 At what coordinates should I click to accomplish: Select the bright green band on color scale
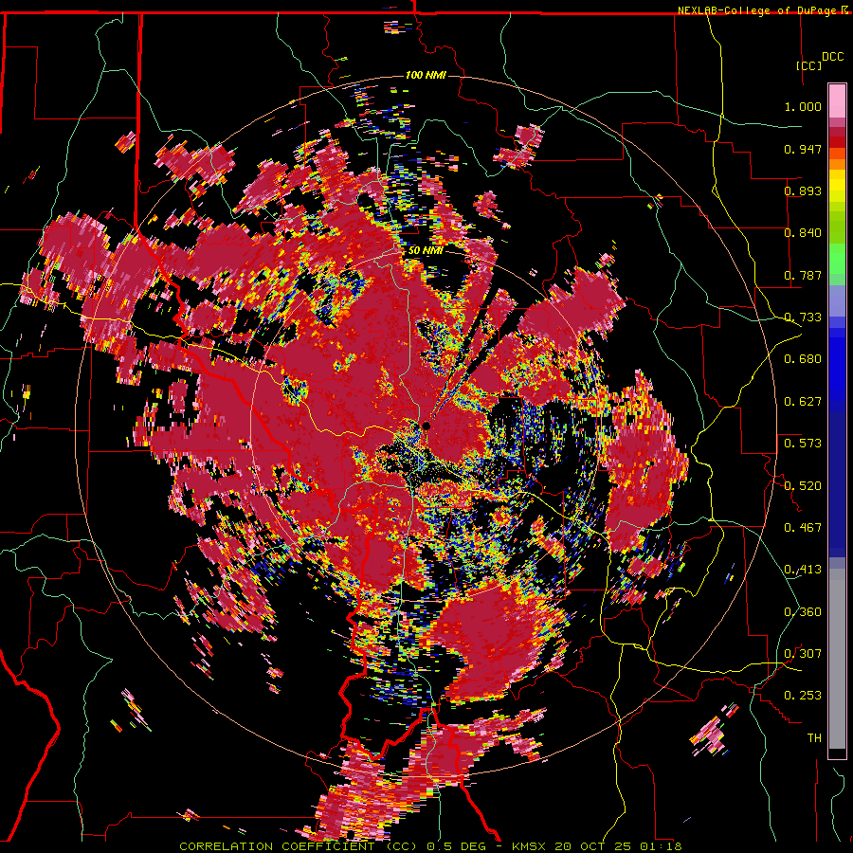coord(837,259)
